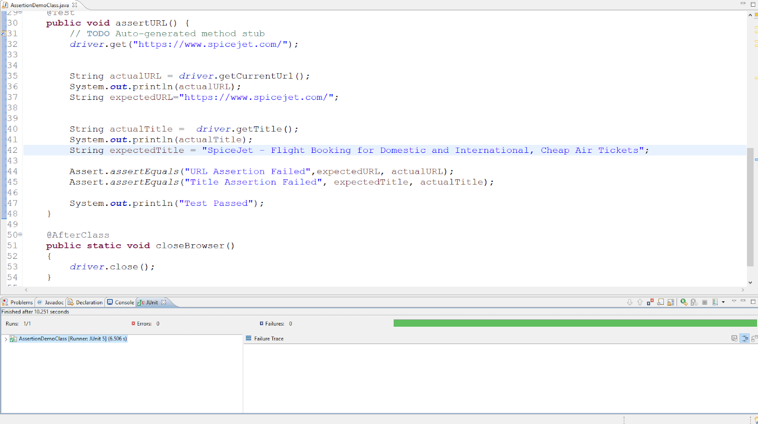Switch to the Problems tab
Image resolution: width=758 pixels, height=424 pixels.
[18, 302]
